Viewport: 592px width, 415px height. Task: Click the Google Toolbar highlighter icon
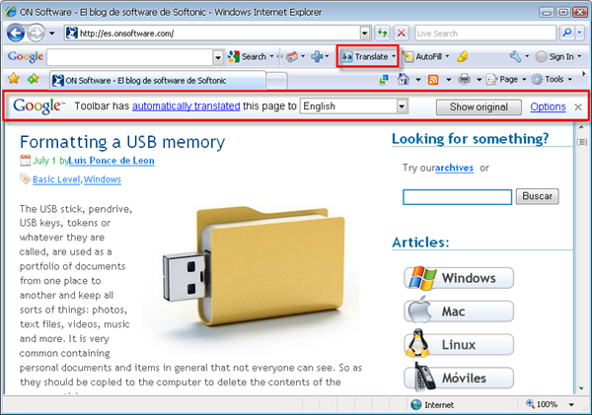tap(463, 56)
